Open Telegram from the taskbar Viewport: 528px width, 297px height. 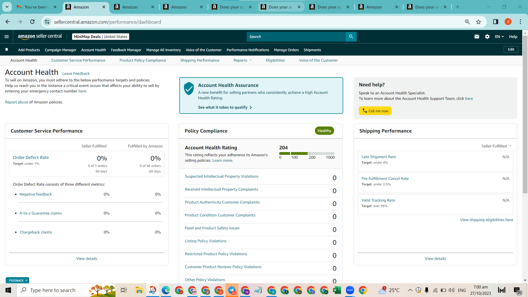tap(232, 290)
